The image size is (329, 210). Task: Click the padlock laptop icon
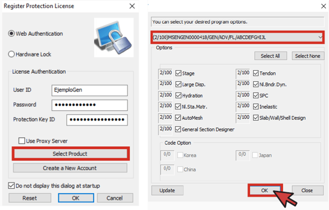click(x=112, y=39)
